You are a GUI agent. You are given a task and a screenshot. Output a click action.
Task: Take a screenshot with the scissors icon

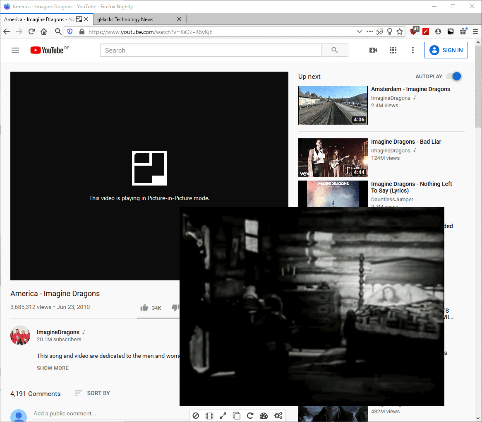point(380,31)
